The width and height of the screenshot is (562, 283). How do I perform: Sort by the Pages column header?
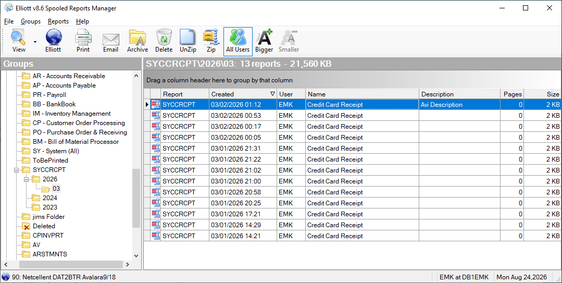pyautogui.click(x=512, y=94)
